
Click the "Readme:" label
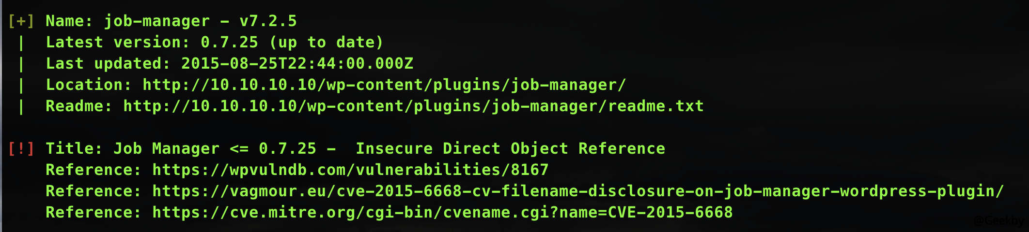coord(79,106)
